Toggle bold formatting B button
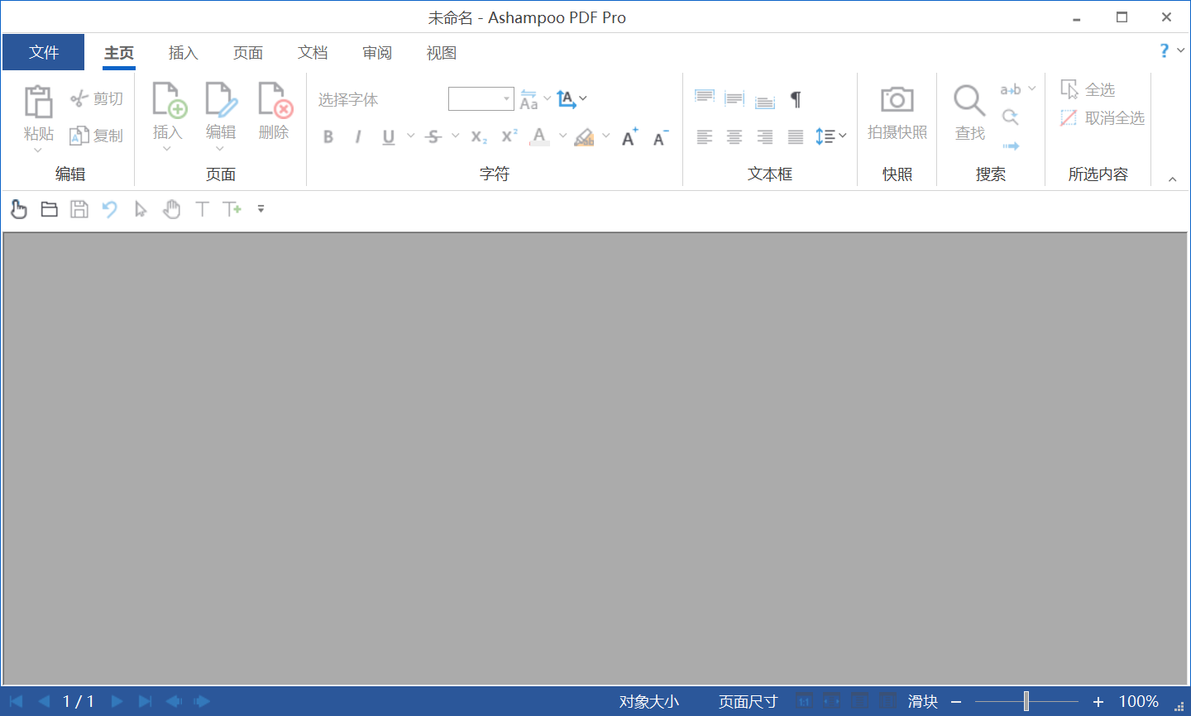 click(328, 137)
